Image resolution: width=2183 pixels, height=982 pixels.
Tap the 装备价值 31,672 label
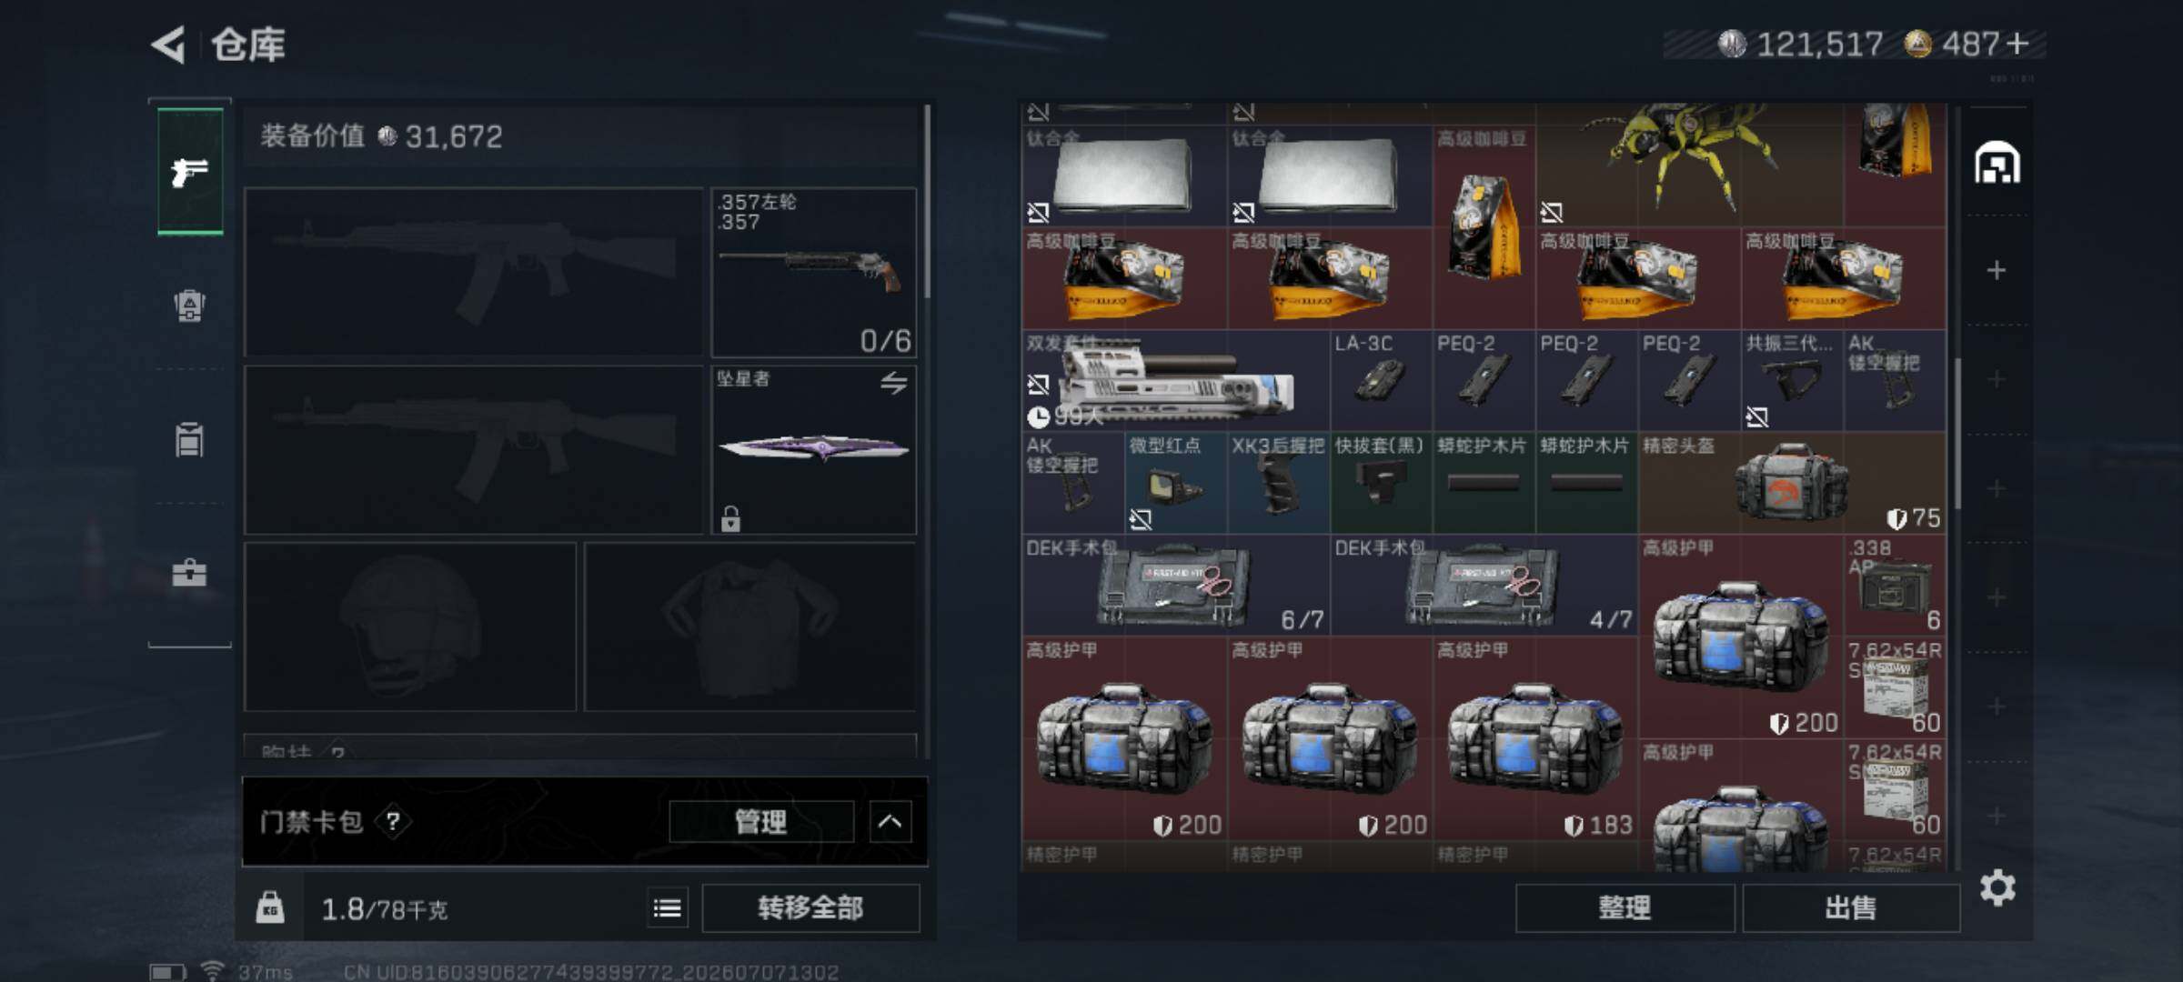[381, 136]
